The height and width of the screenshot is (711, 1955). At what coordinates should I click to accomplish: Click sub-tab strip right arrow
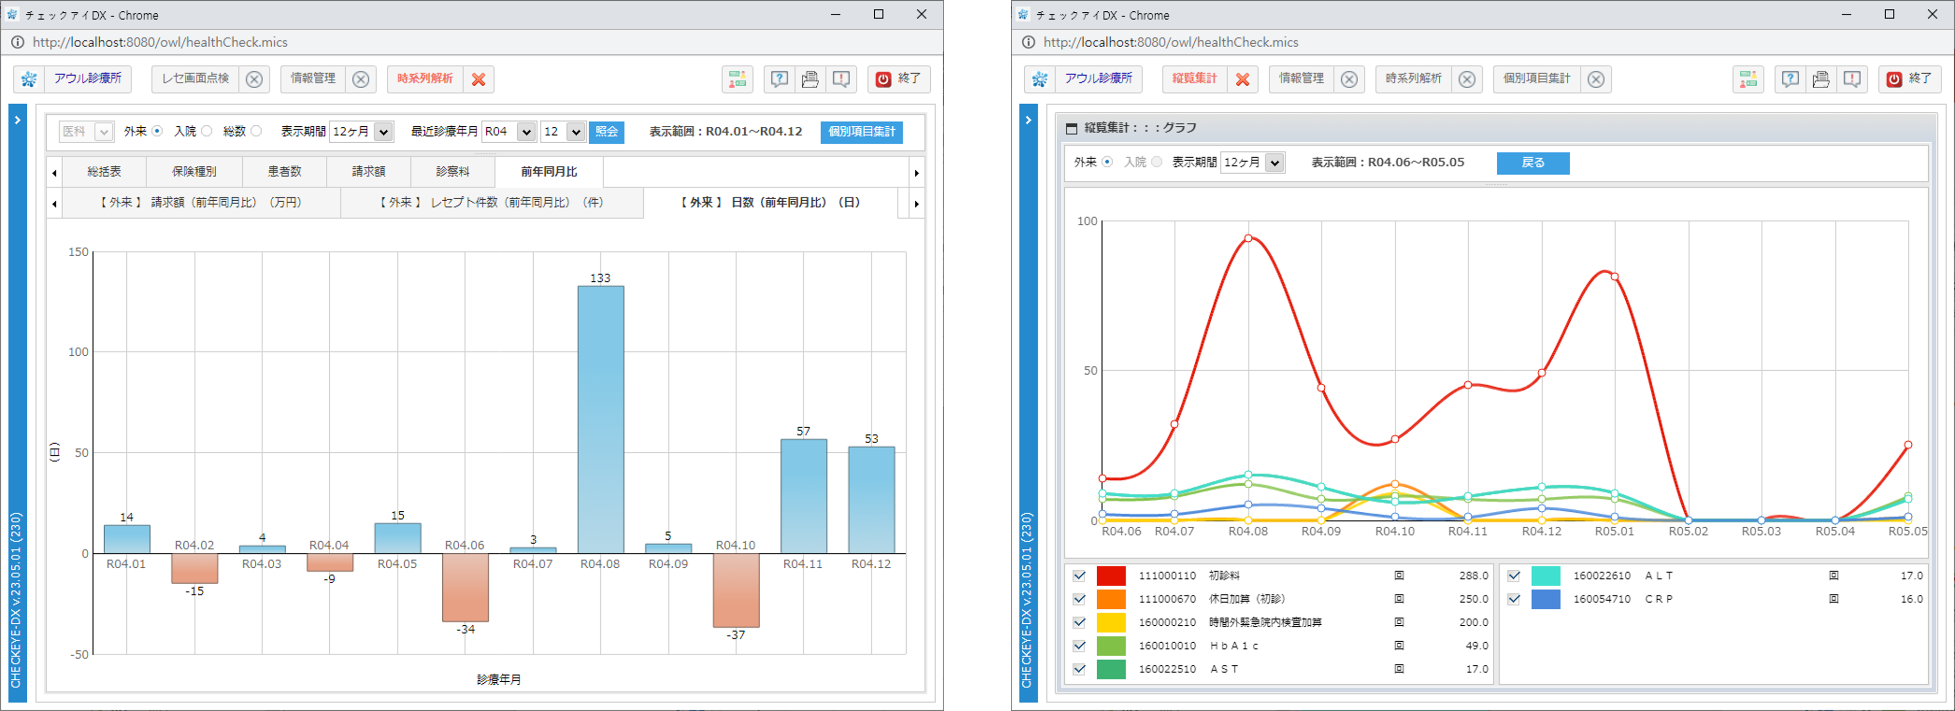tap(917, 203)
